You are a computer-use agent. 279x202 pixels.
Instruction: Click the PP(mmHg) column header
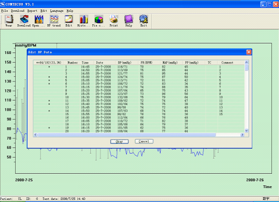tap(194, 62)
